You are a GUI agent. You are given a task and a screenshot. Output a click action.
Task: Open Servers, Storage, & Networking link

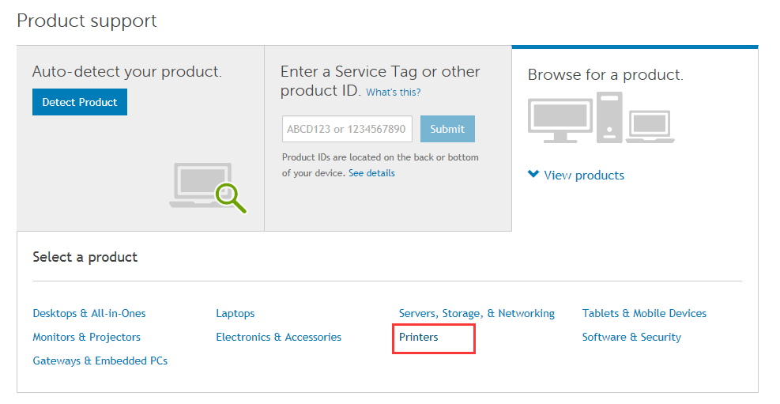point(477,313)
